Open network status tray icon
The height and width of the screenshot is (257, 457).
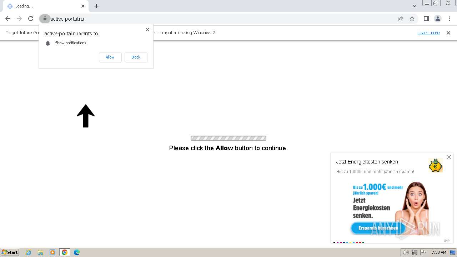tap(415, 252)
